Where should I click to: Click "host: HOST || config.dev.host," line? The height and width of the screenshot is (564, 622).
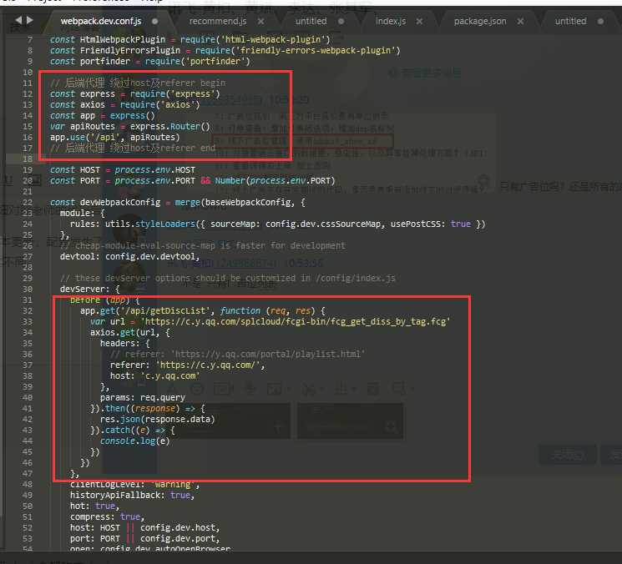click(144, 527)
